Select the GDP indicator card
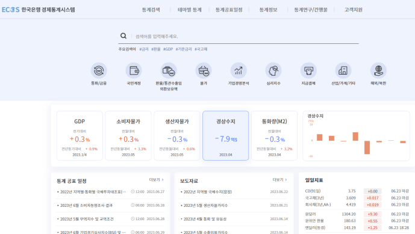Screen dimensions: 415x234 [80, 135]
